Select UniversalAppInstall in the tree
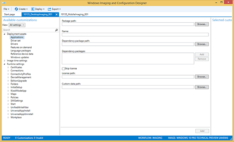 21,111
